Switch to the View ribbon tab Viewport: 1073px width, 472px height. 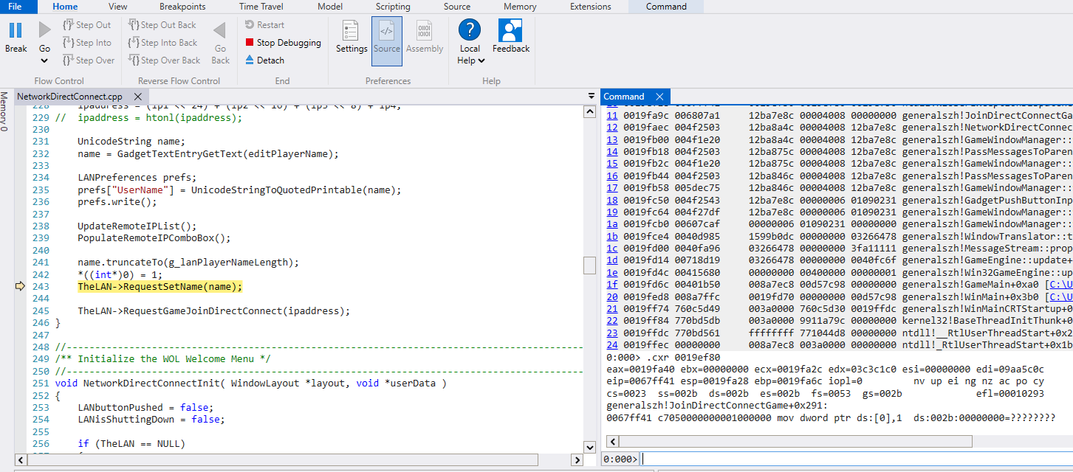[117, 7]
